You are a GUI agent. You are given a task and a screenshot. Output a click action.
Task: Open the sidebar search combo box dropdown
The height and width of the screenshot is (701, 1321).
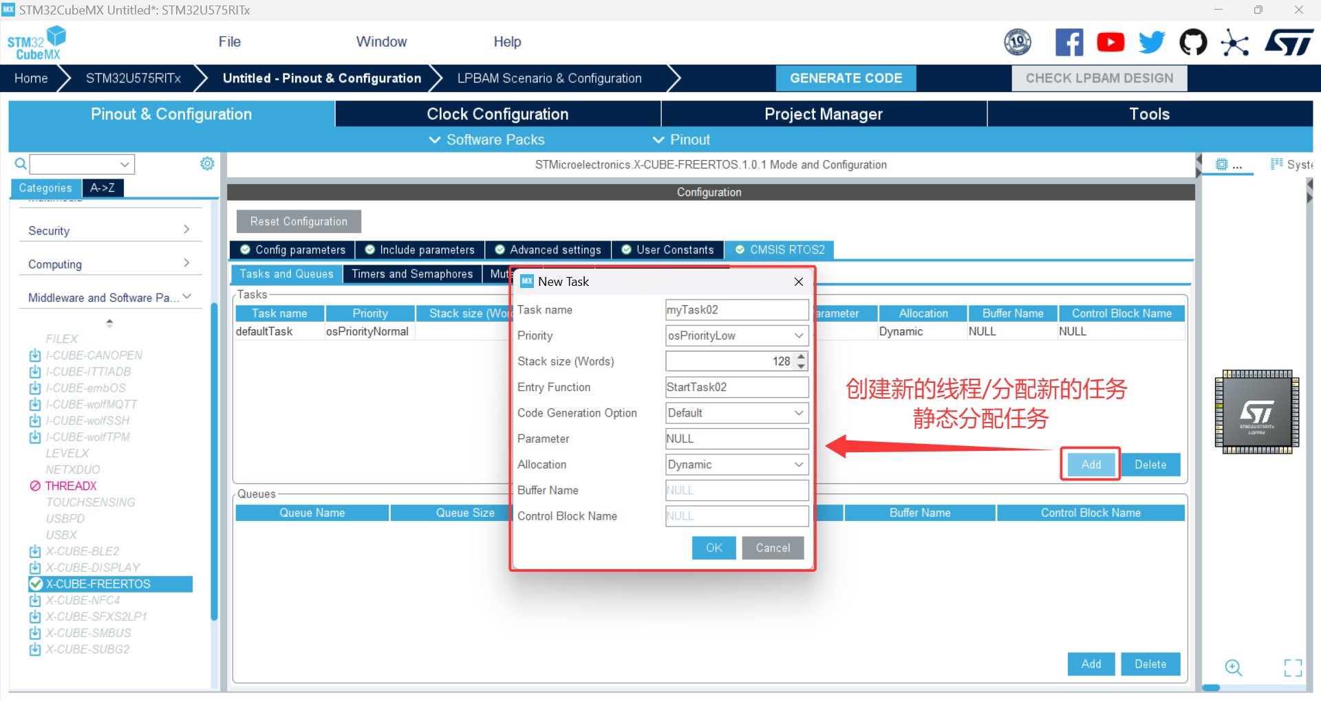click(x=125, y=164)
